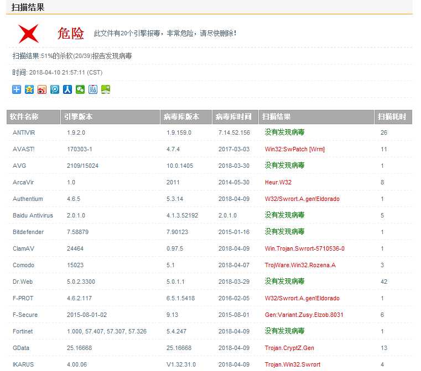Screen dimensions: 421x371
Task: Click Bitdefender database date 2015-01-16
Action: pyautogui.click(x=234, y=232)
